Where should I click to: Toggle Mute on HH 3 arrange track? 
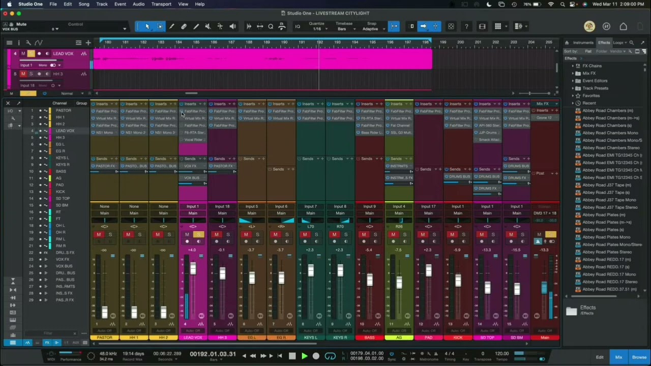coord(23,74)
